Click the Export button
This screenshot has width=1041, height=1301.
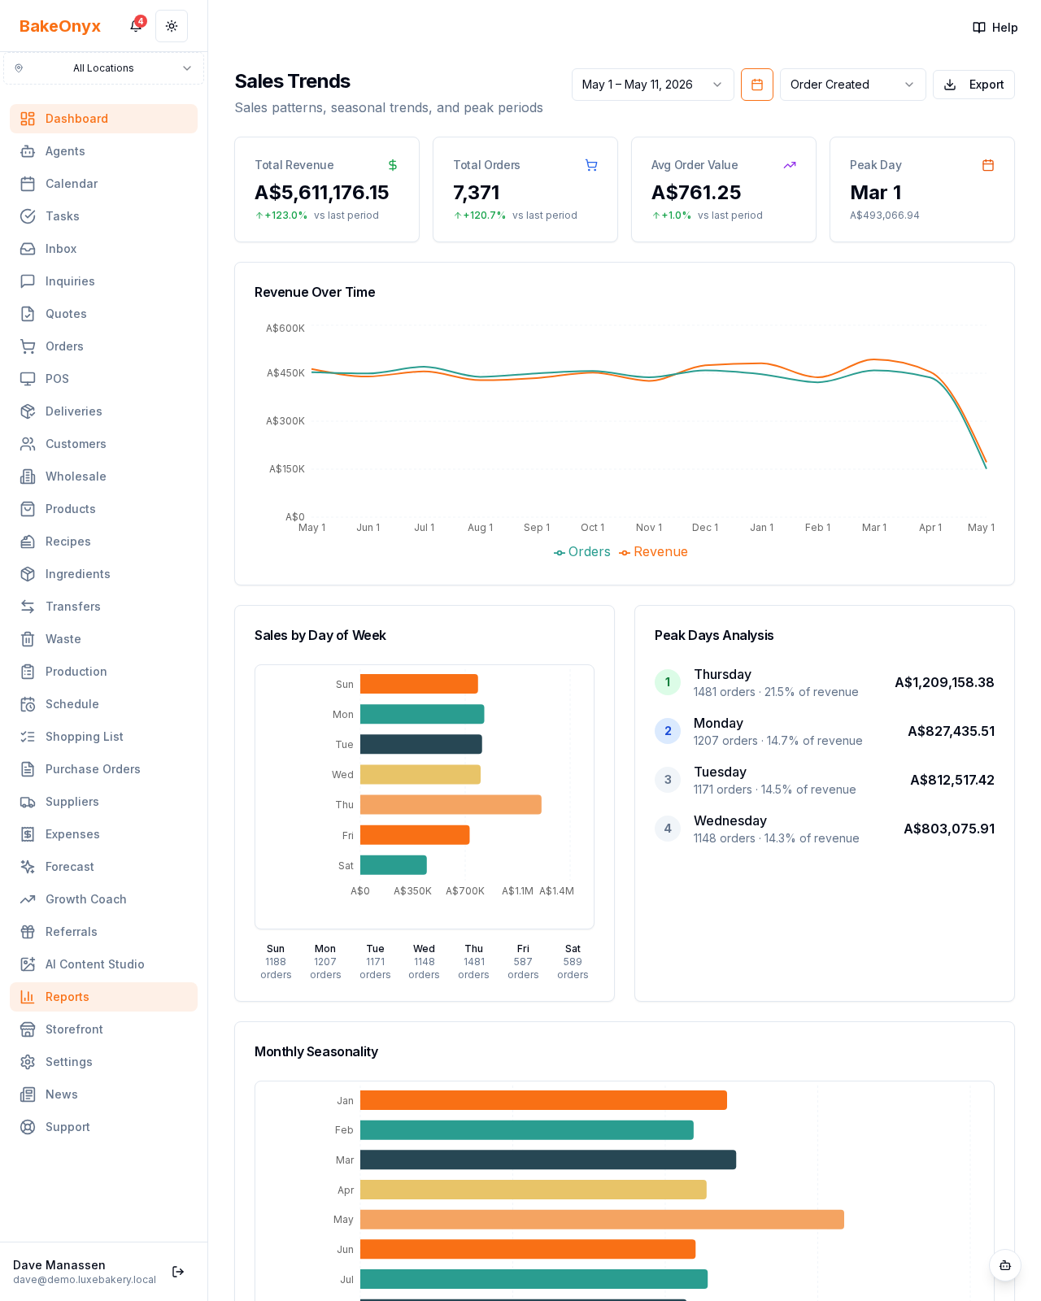point(973,85)
